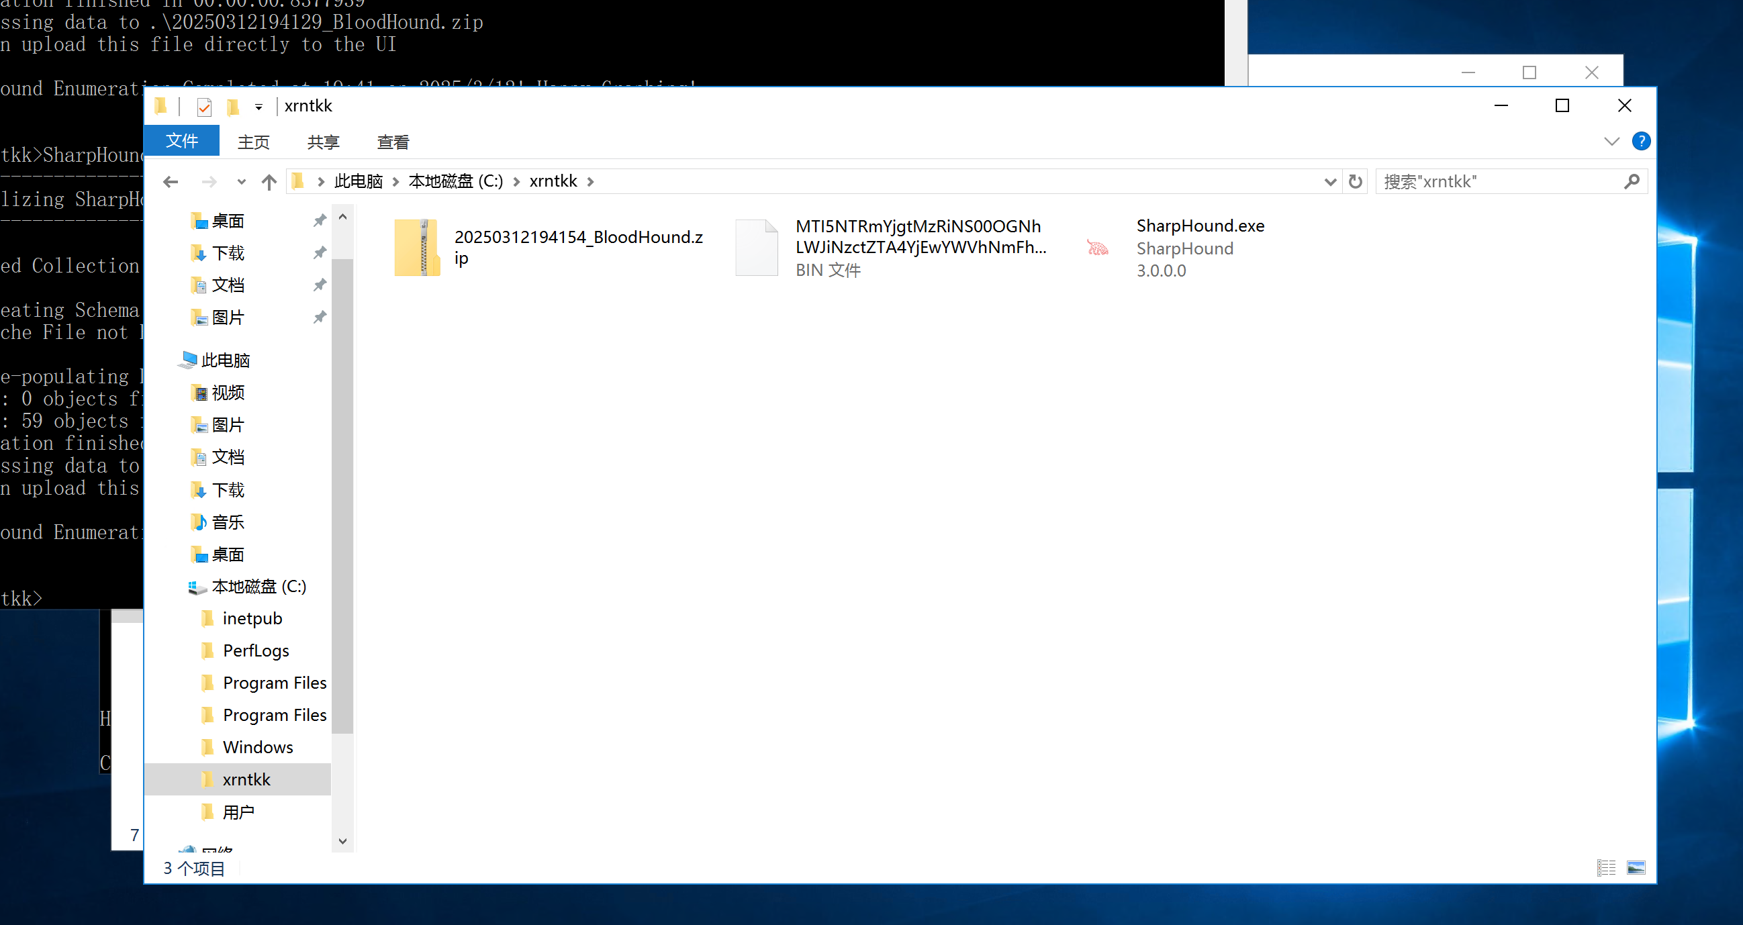Select the MTI5NTRmYjgt BIN file name

921,237
